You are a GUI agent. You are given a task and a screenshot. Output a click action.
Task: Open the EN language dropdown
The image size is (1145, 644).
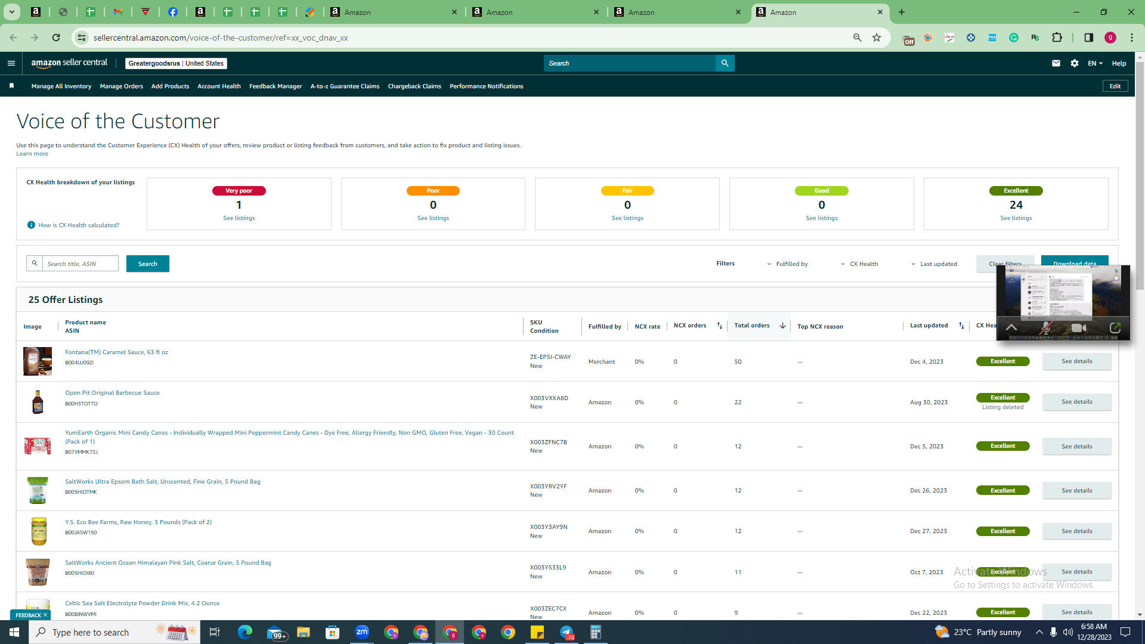pyautogui.click(x=1095, y=63)
